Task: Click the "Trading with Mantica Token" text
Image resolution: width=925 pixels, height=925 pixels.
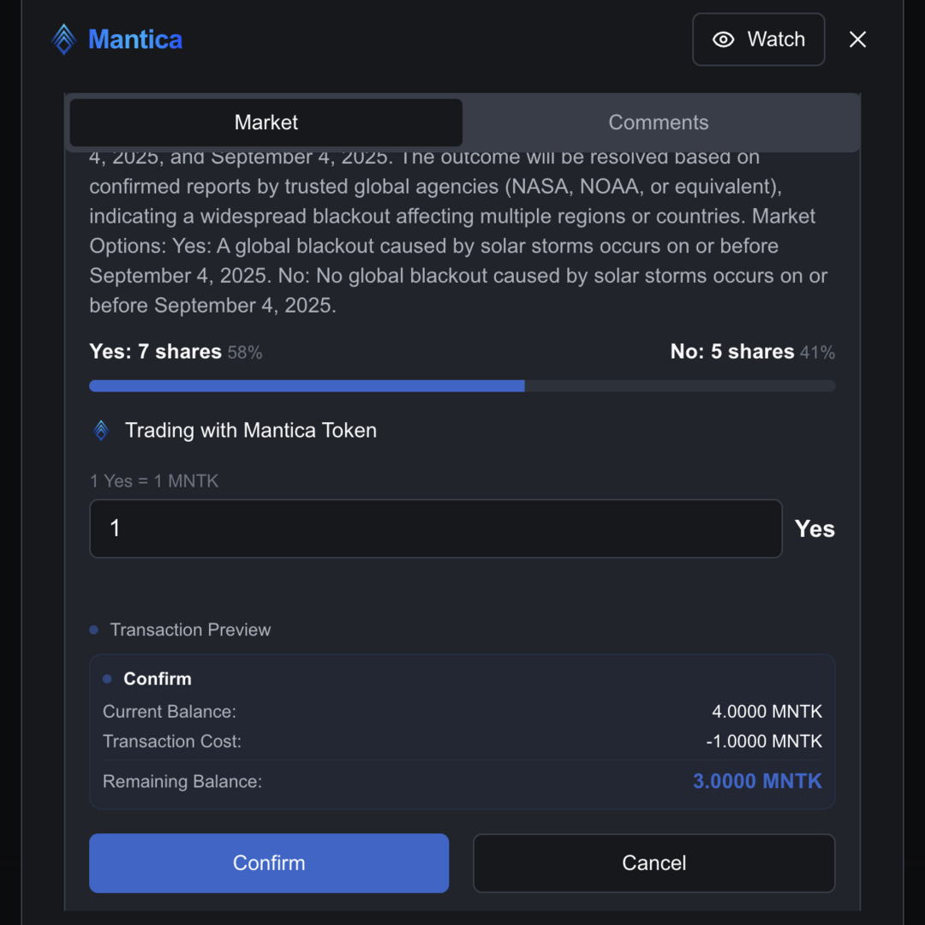Action: 251,430
